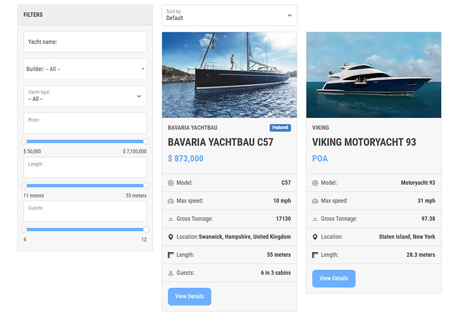475x316 pixels.
Task: Click the 97.38 gross tonnage value
Action: point(428,219)
